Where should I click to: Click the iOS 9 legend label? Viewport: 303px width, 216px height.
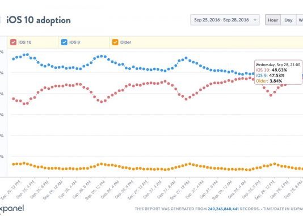[x=74, y=42]
